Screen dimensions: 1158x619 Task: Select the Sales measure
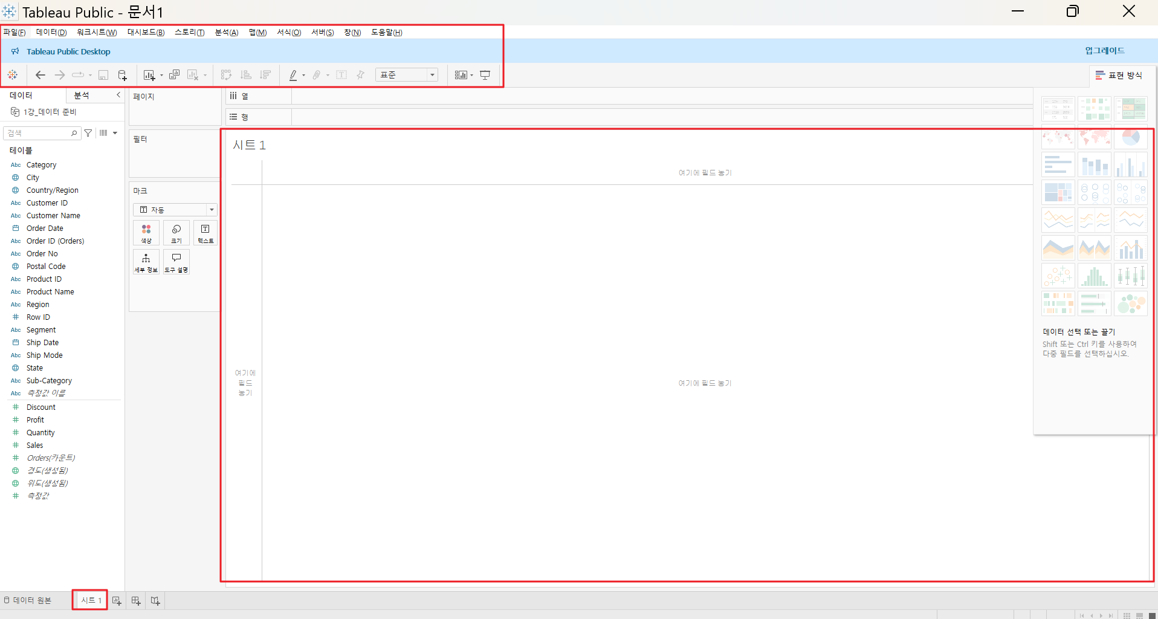point(34,446)
